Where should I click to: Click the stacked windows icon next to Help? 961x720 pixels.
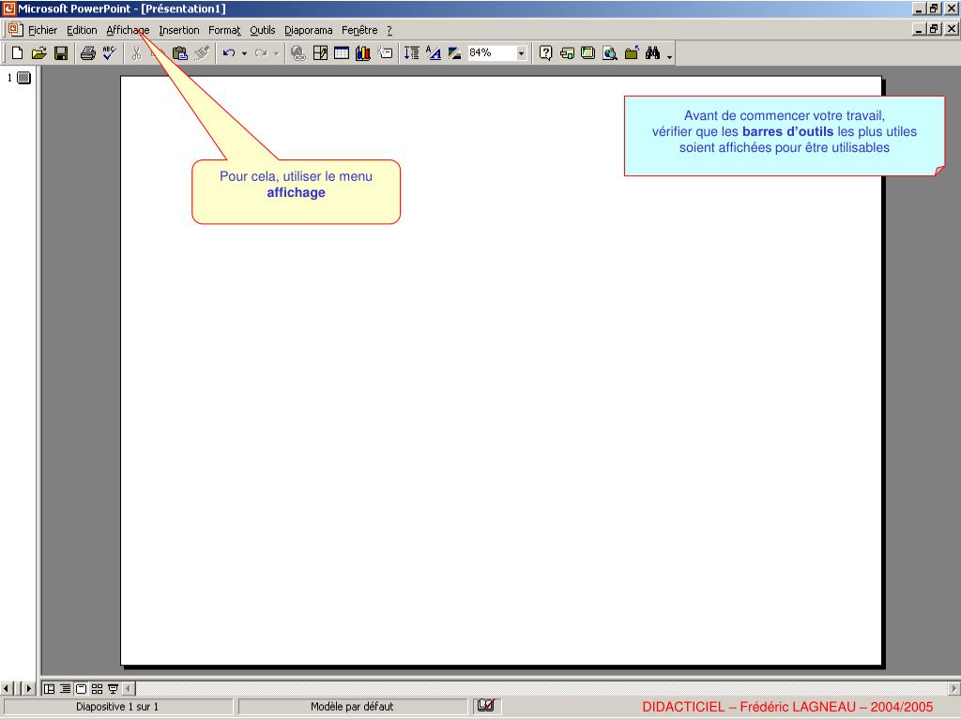[x=567, y=53]
